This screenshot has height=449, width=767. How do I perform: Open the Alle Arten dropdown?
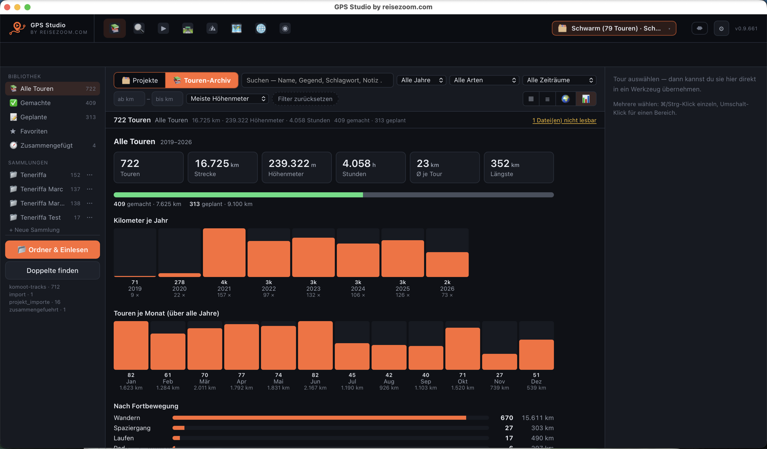click(x=484, y=80)
